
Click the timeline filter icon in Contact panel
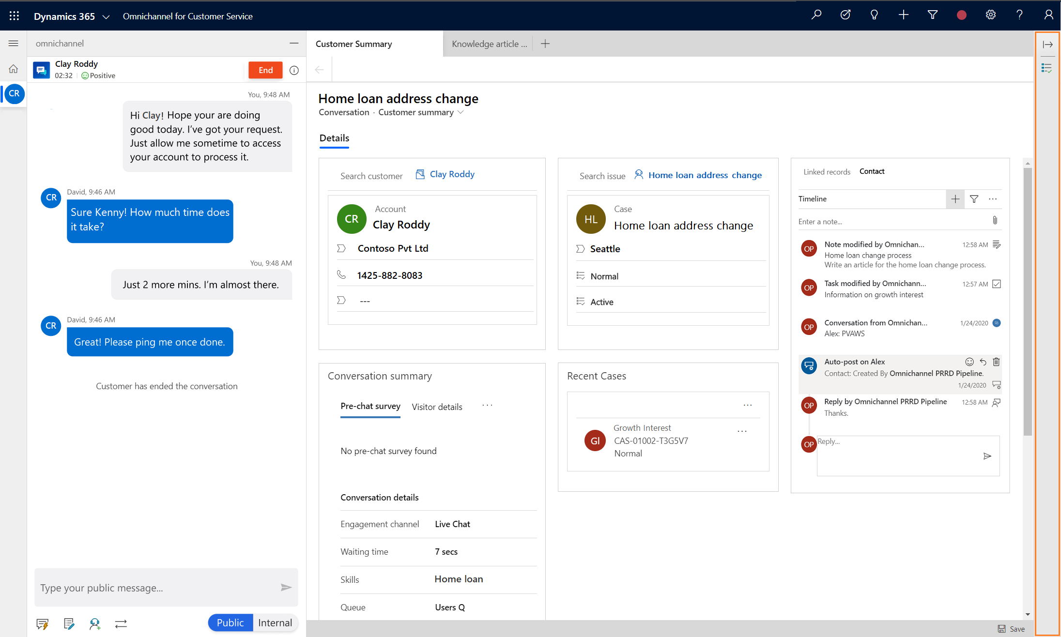point(975,198)
